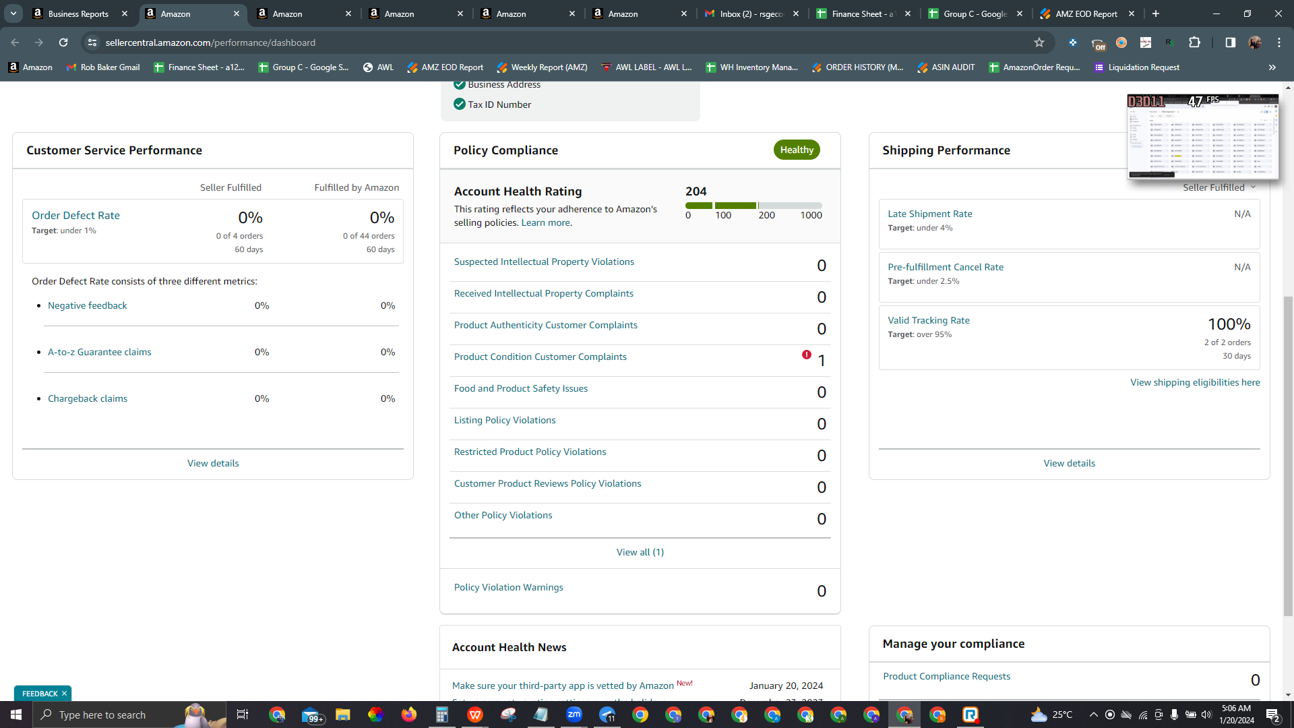The image size is (1294, 728).
Task: Click the LOG IN extension icon
Action: pyautogui.click(x=1146, y=42)
